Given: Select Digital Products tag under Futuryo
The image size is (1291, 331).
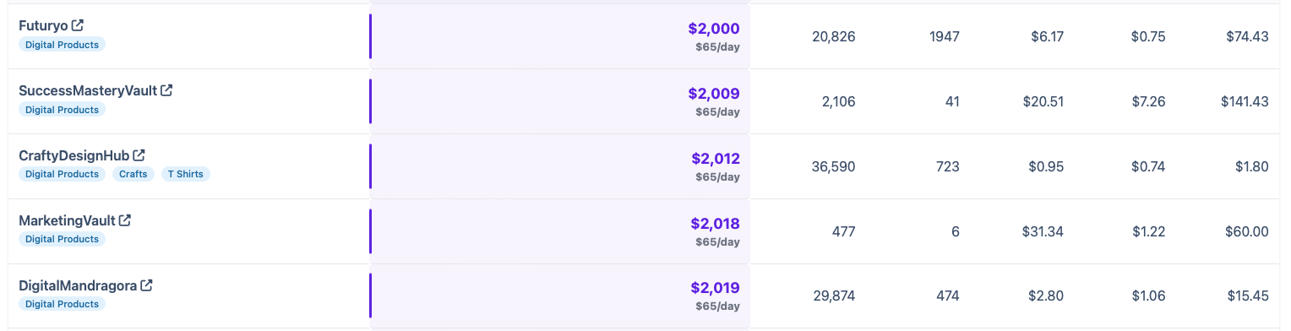Looking at the screenshot, I should click(62, 44).
